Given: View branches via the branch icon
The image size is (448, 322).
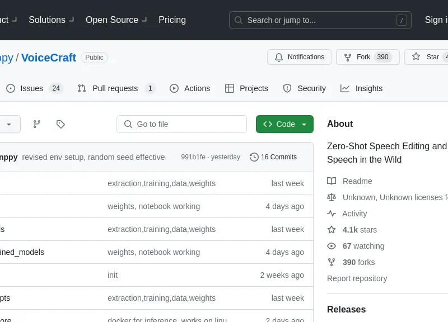Looking at the screenshot, I should click(x=37, y=124).
